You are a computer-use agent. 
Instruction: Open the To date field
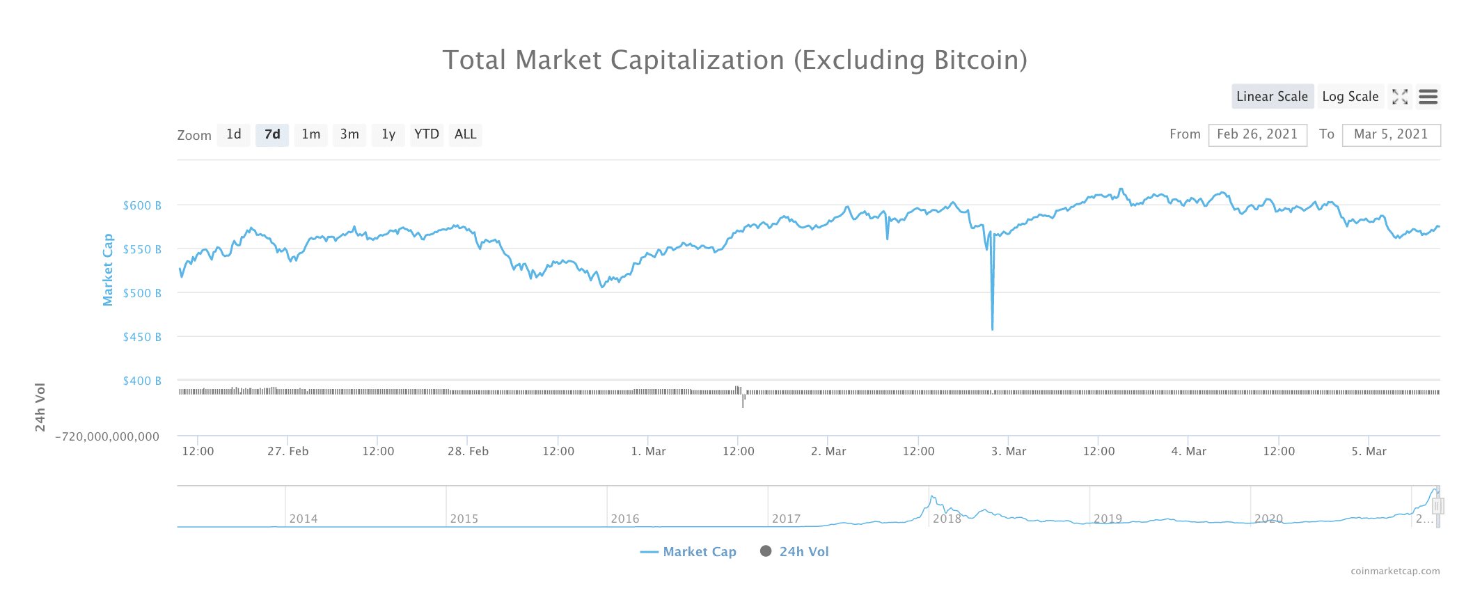(1391, 134)
